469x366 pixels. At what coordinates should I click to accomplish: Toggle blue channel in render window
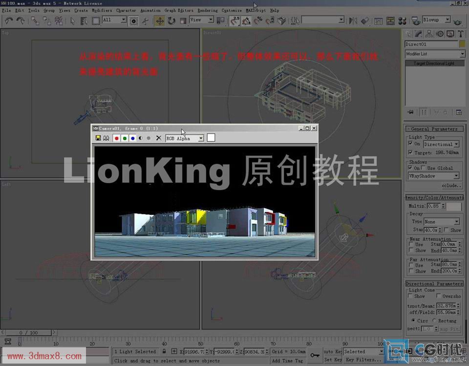(132, 138)
